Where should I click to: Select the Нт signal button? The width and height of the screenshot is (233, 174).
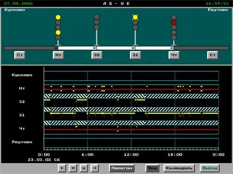pos(58,55)
